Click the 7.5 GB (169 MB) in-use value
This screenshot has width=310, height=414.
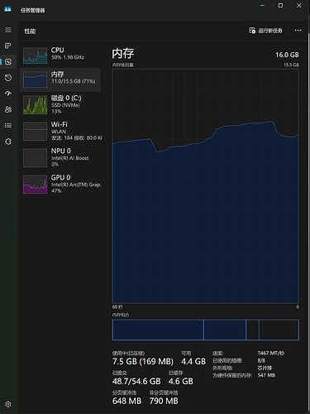click(x=143, y=361)
